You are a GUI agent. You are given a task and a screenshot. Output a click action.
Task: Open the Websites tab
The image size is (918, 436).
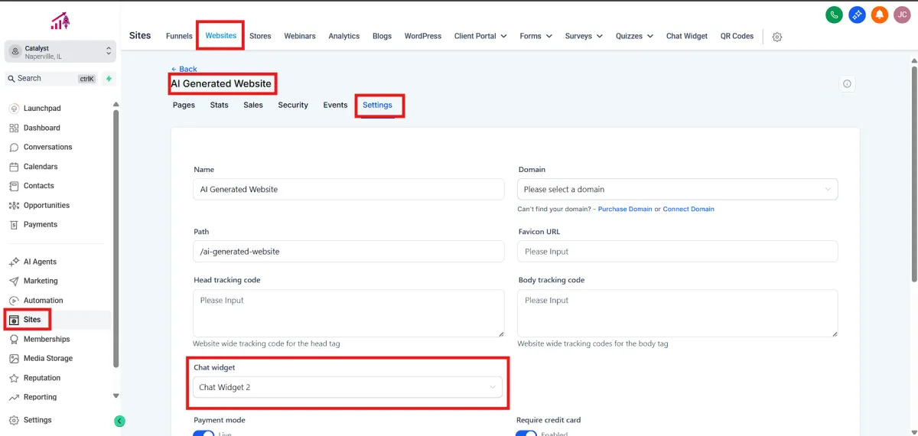pos(221,35)
